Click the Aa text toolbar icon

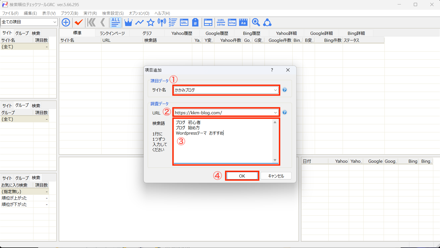coord(243,22)
